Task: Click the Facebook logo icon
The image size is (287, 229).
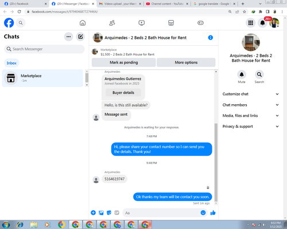Action: pyautogui.click(x=9, y=23)
